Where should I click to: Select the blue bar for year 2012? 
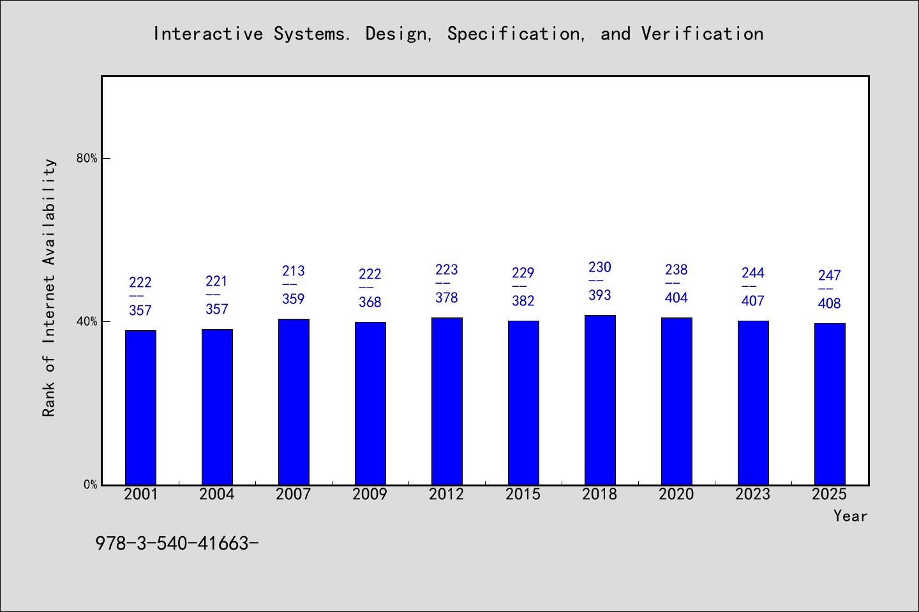click(447, 401)
